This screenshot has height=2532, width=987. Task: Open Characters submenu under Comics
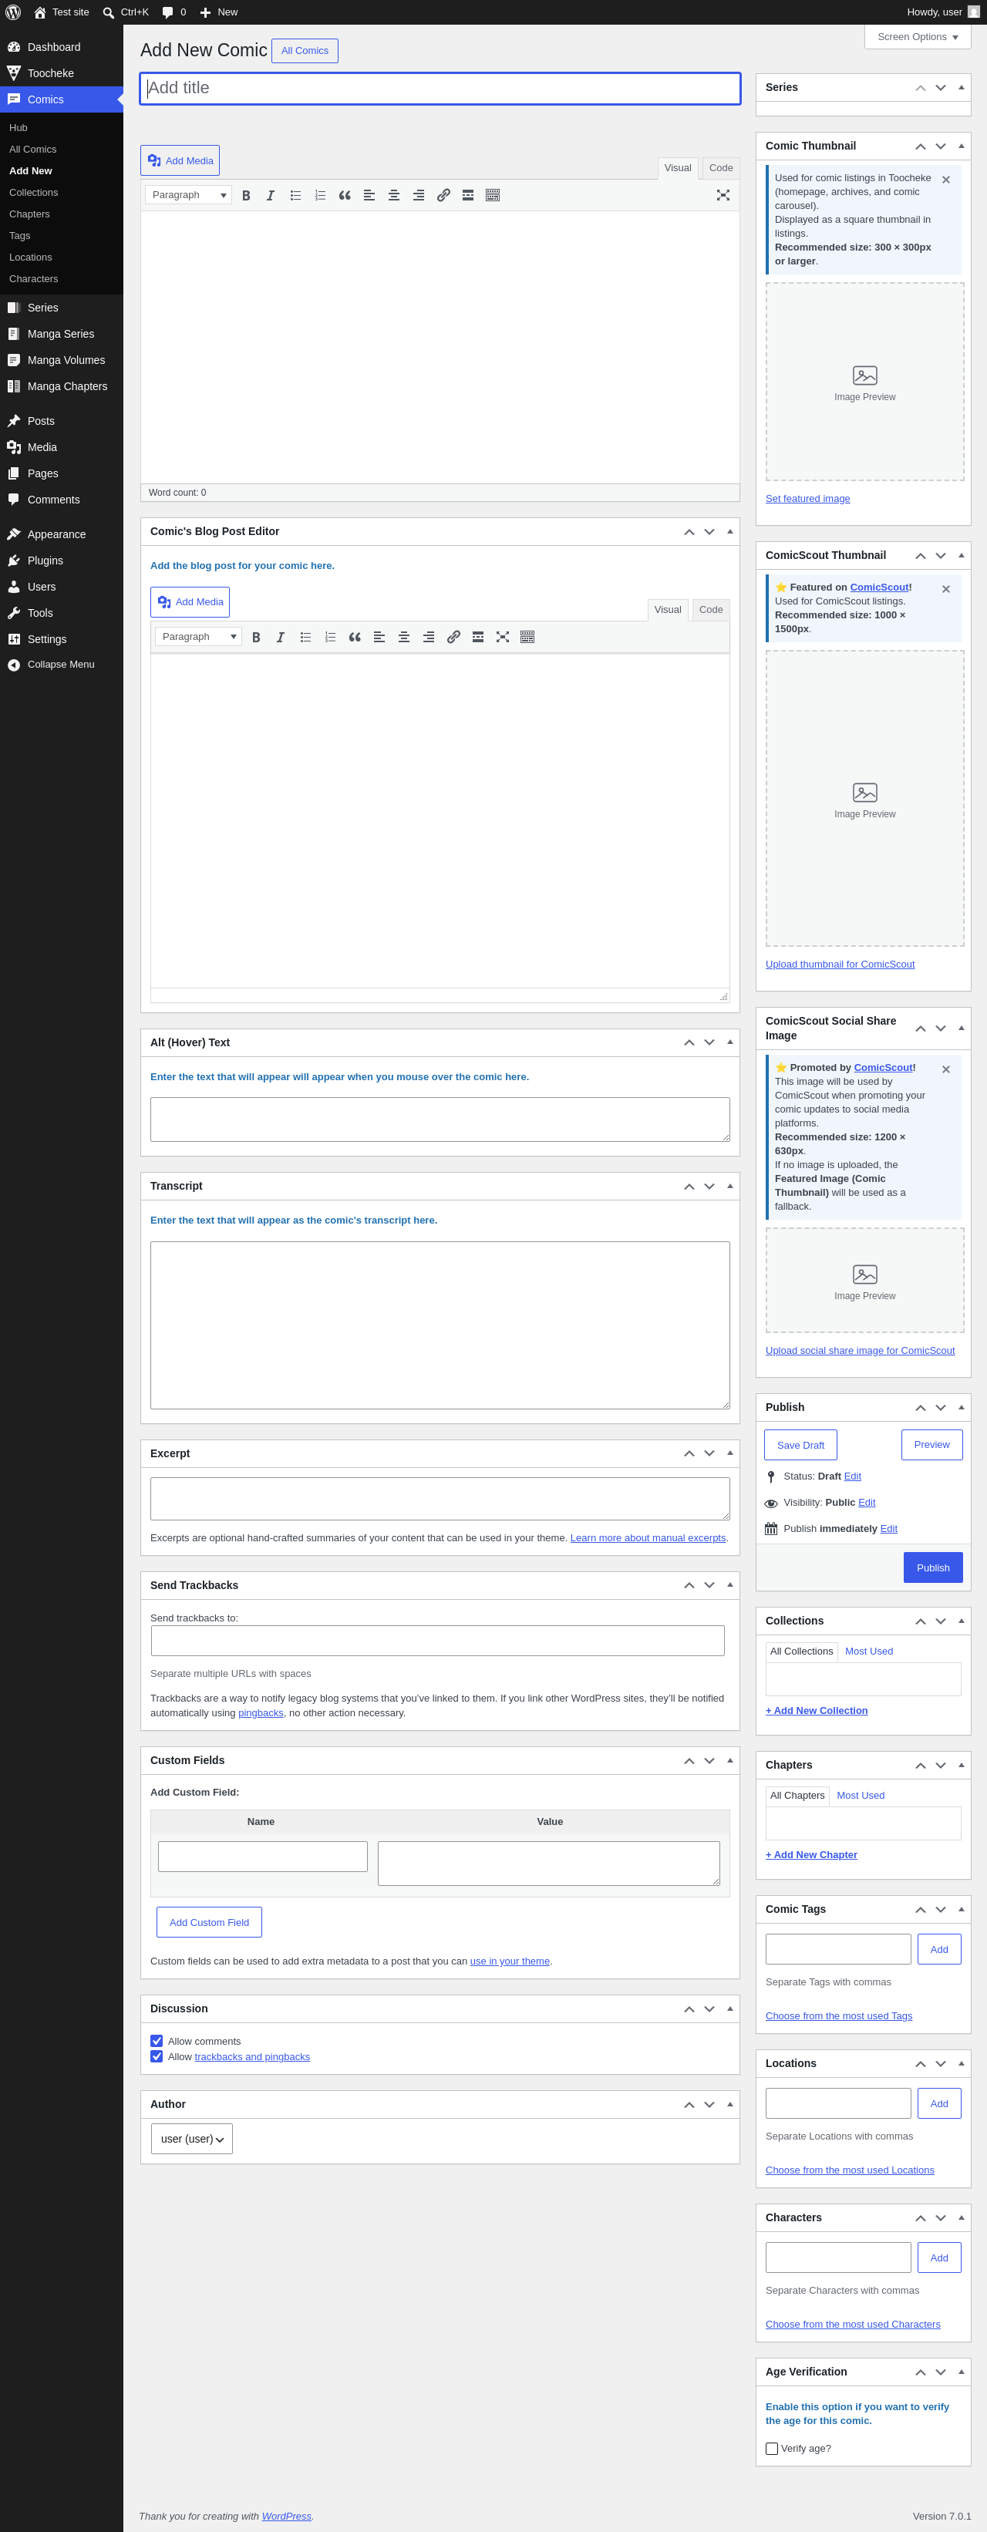(33, 279)
